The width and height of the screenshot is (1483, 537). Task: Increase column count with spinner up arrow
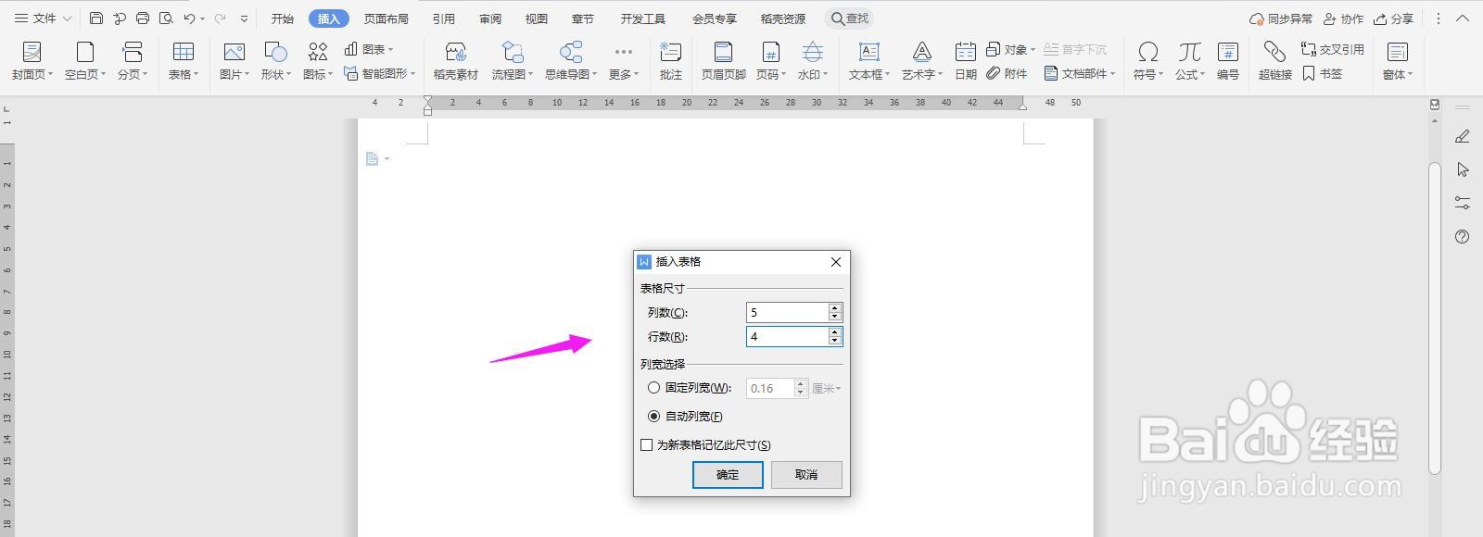(x=835, y=308)
